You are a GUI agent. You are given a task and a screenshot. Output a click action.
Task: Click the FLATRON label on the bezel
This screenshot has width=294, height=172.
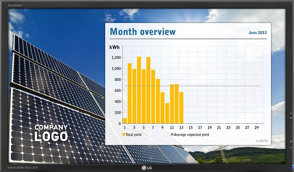[15, 5]
